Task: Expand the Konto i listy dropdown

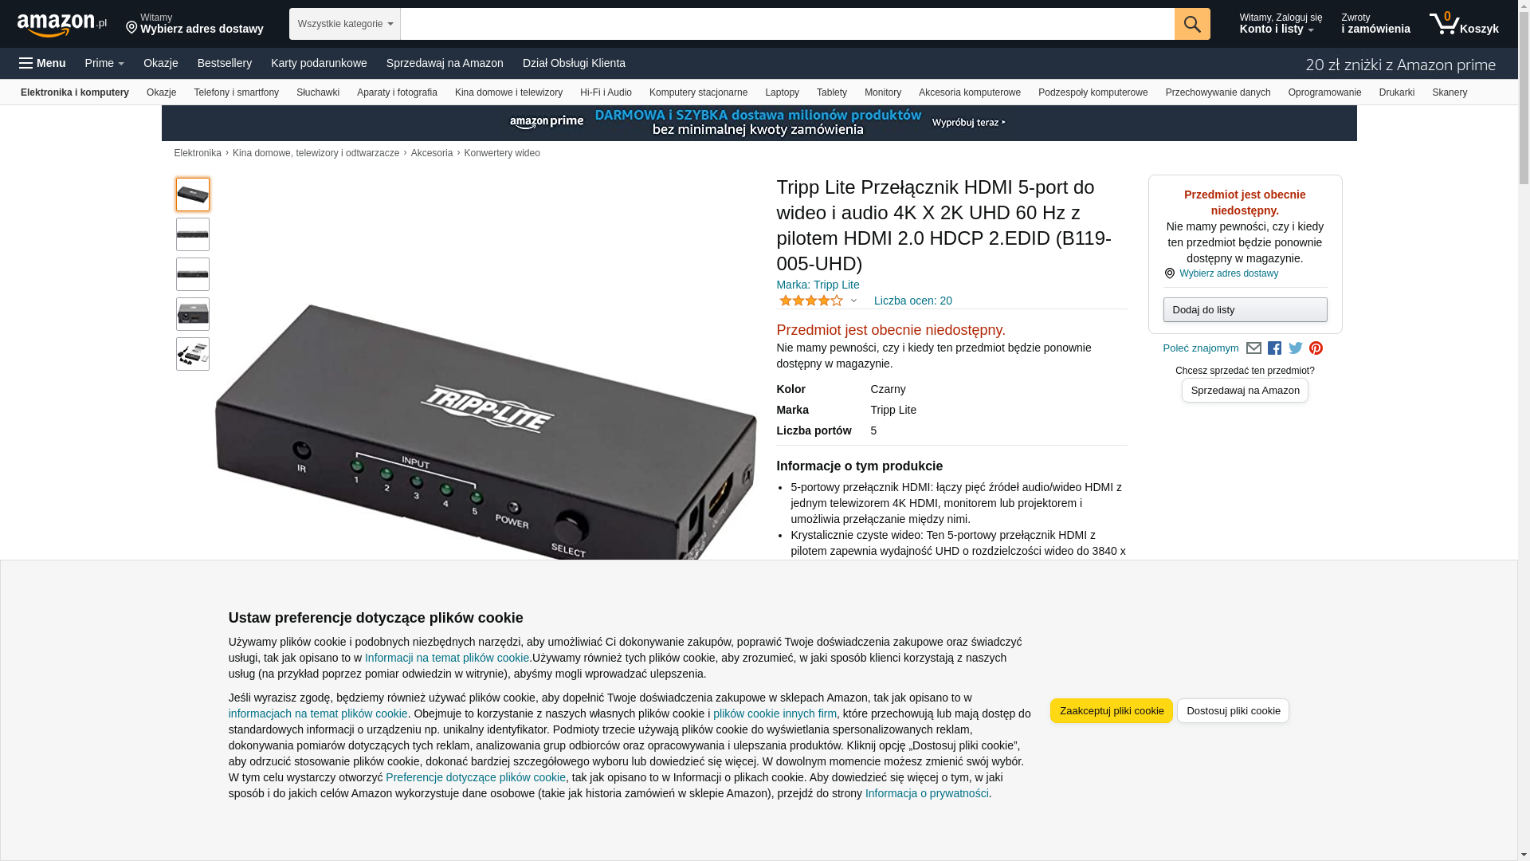Action: point(1280,24)
